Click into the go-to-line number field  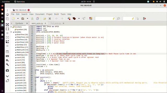tap(127, 19)
